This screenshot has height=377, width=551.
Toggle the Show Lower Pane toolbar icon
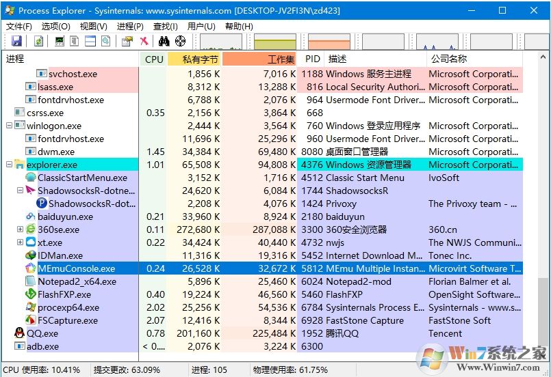click(90, 42)
